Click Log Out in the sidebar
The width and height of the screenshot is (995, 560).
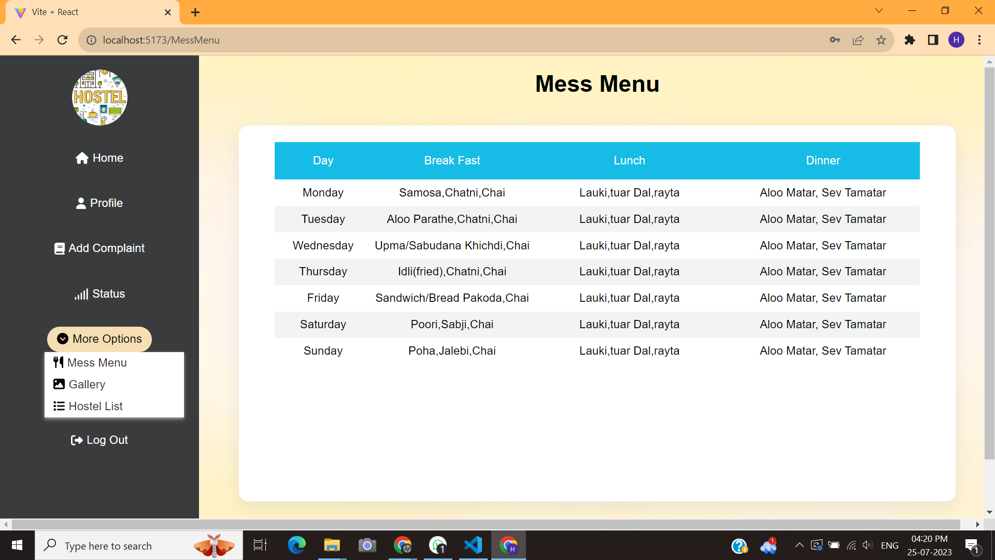click(98, 440)
